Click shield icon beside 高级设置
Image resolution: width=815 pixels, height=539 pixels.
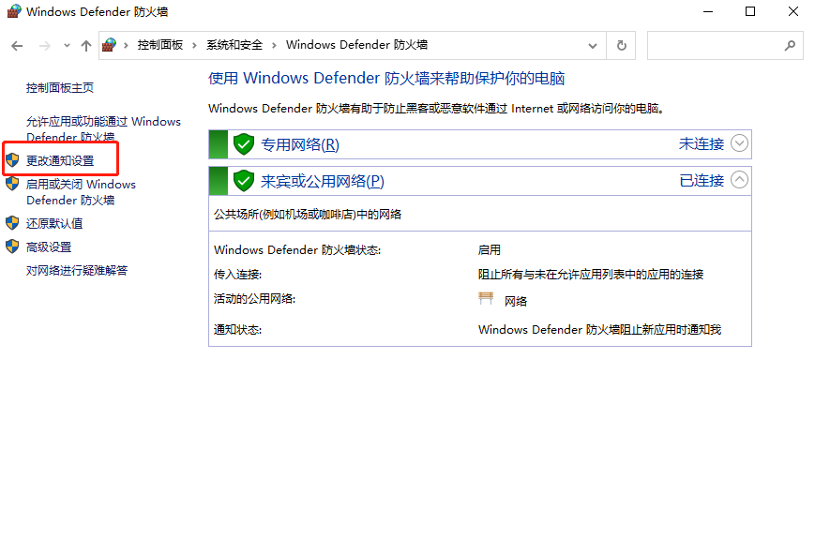click(x=12, y=247)
